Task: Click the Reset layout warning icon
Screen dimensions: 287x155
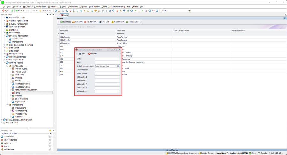Action: pyautogui.click(x=113, y=22)
